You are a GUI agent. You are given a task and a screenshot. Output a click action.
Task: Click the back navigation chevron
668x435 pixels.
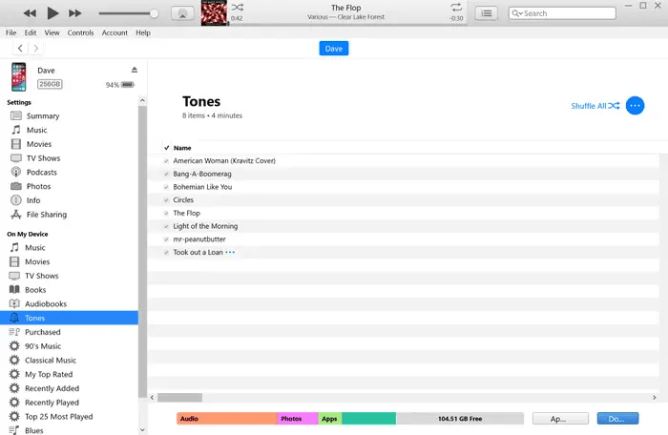(20, 49)
